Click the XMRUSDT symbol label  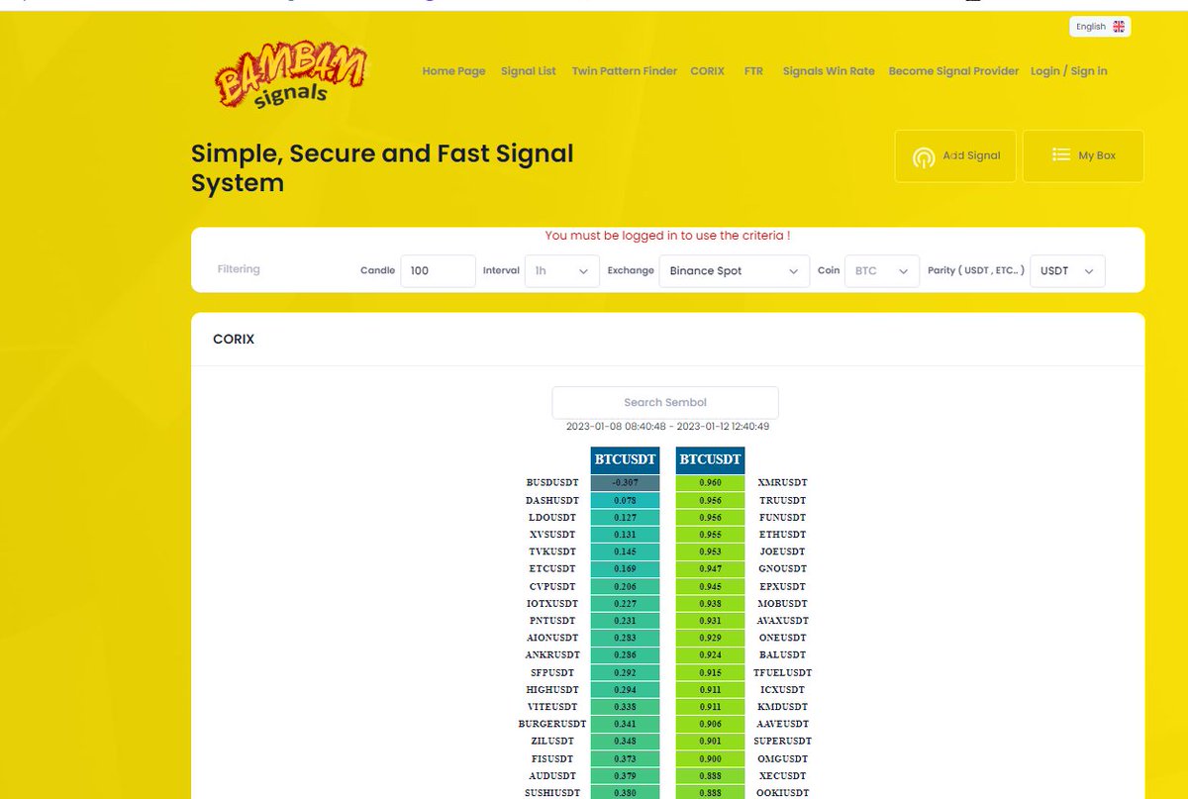(x=783, y=483)
